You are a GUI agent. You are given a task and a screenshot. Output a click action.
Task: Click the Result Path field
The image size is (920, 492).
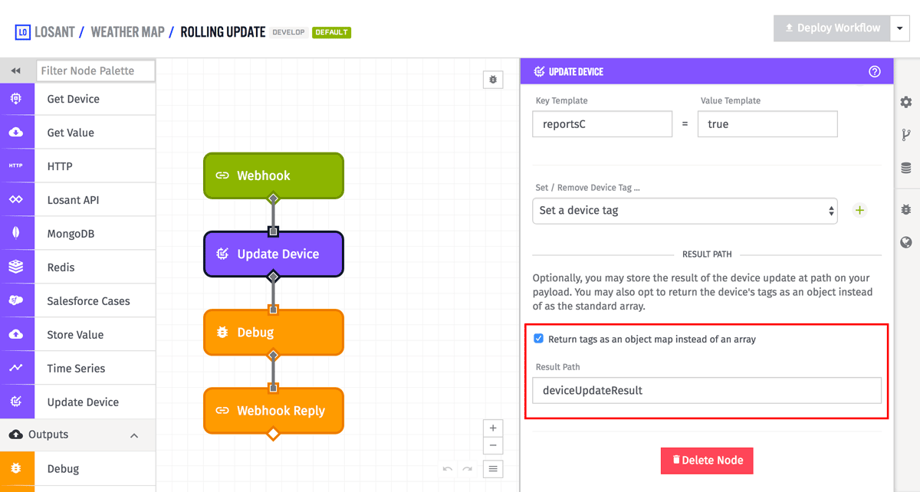tap(707, 390)
